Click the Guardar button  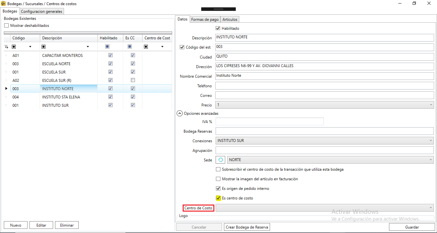[412, 227]
